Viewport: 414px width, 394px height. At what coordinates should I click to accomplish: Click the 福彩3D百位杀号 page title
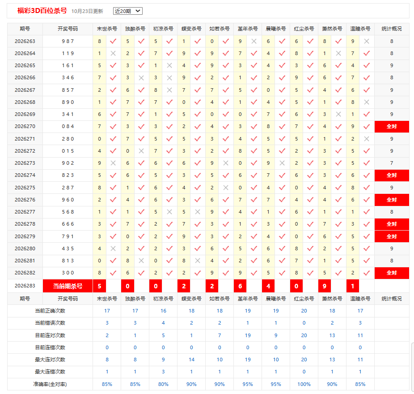[x=42, y=11]
